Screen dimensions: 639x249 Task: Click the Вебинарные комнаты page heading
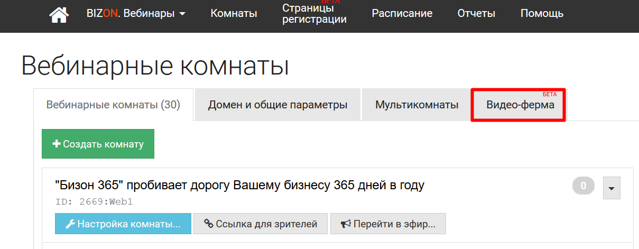tap(155, 67)
